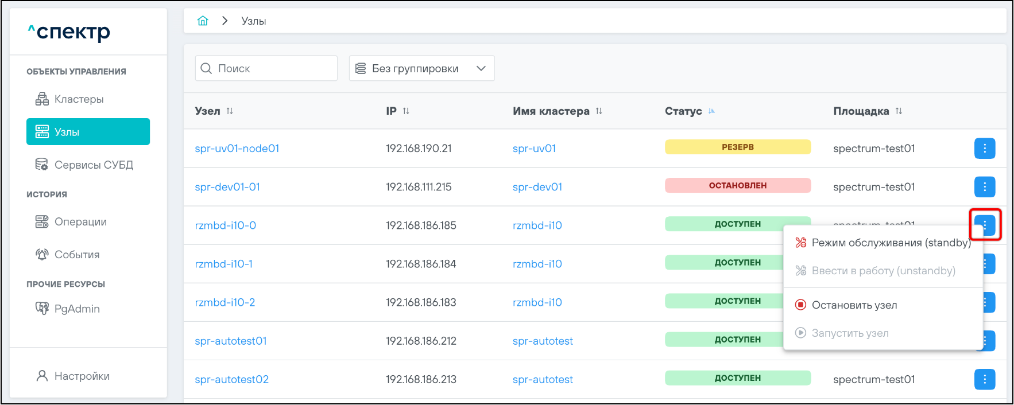Open Операции history page

coord(80,222)
